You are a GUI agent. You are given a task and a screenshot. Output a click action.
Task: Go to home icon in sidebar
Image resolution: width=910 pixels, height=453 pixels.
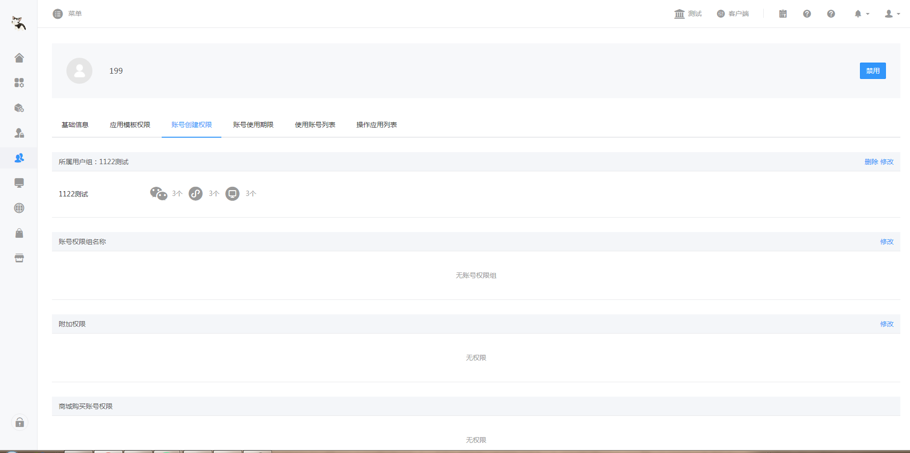19,58
